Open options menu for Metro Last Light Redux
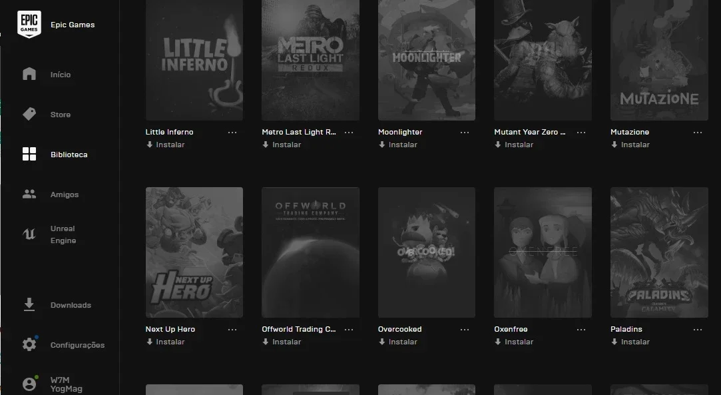The width and height of the screenshot is (721, 395). 349,133
